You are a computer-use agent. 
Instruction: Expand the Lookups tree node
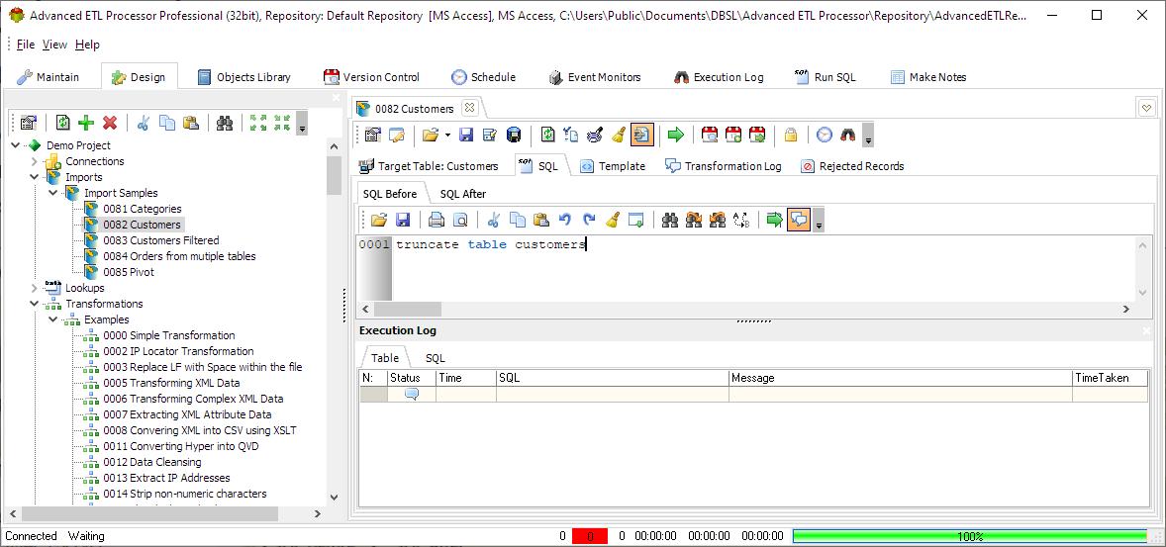35,288
